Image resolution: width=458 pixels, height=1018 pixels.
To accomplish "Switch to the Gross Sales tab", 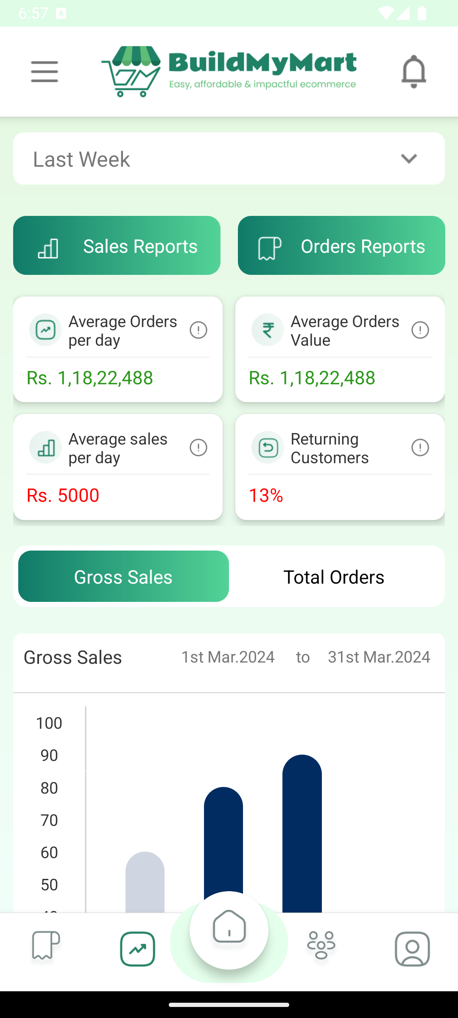I will 123,576.
